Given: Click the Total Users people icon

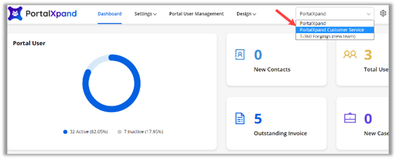Looking at the screenshot, I should pyautogui.click(x=350, y=55).
